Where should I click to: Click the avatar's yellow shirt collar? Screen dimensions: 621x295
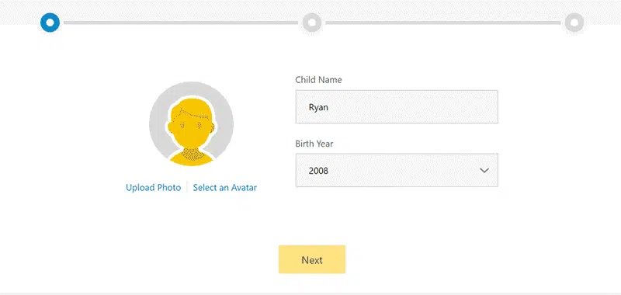tap(191, 154)
